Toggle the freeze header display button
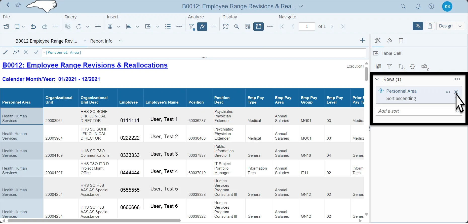This screenshot has height=224, width=468. click(258, 26)
